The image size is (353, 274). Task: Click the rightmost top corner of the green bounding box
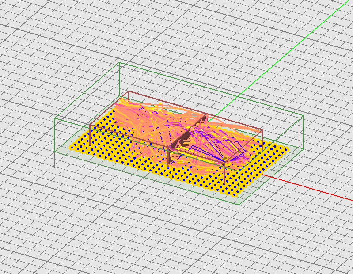click(304, 116)
